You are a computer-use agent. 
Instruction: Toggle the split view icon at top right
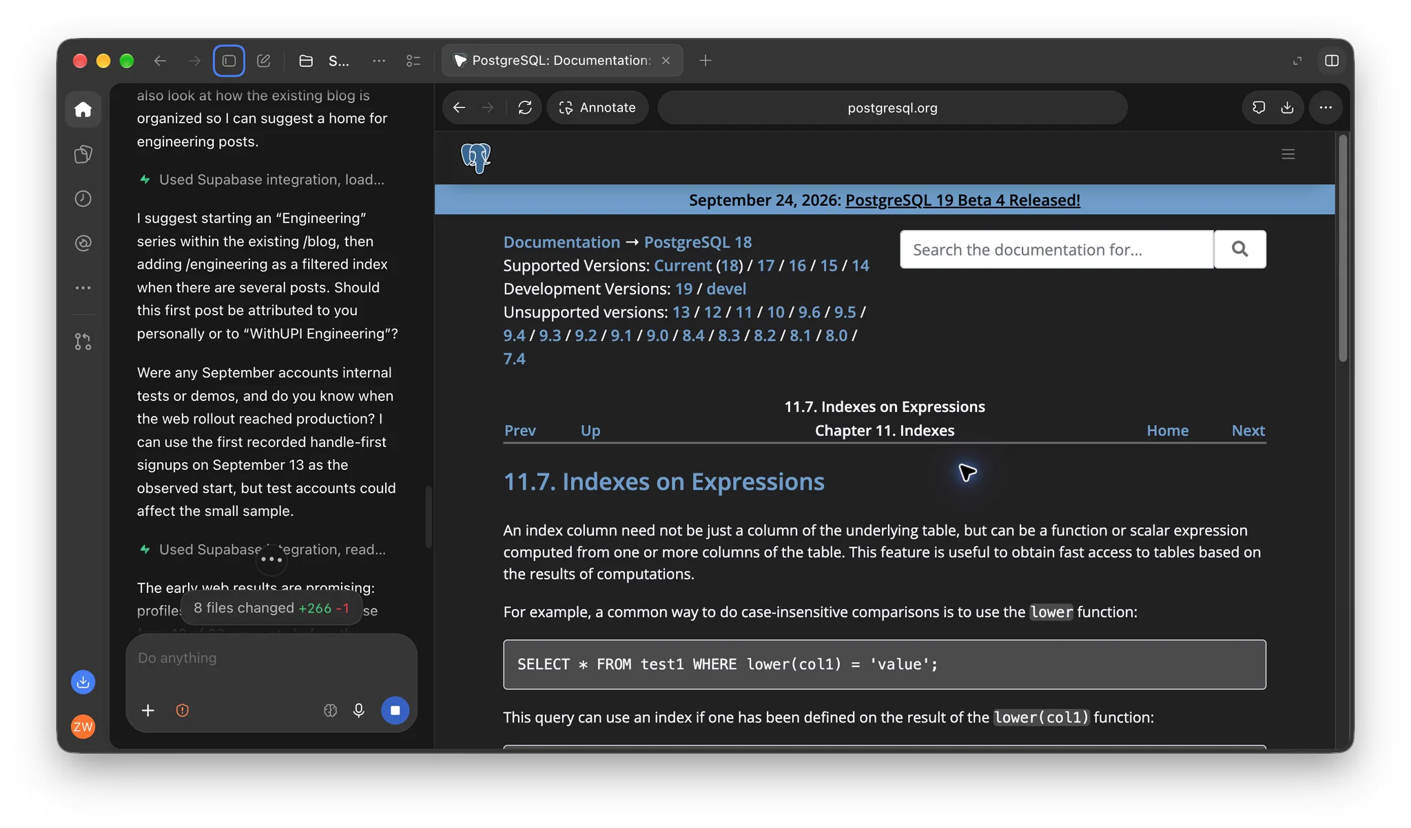click(x=1332, y=61)
